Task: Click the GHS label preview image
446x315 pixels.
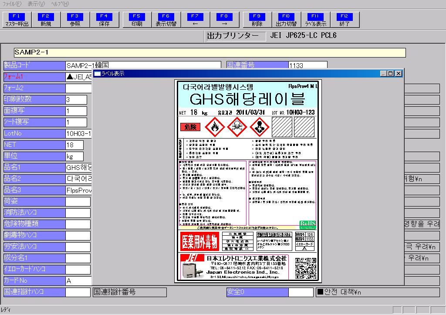Action: [x=248, y=181]
